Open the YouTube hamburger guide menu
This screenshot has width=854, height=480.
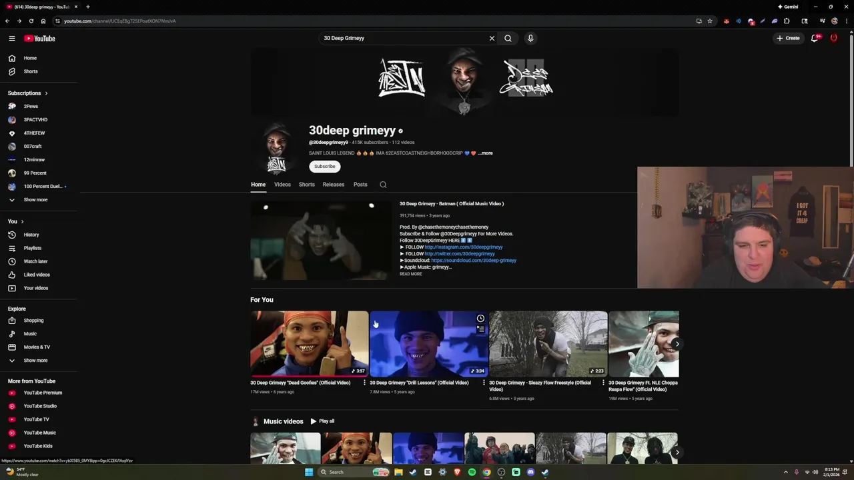click(x=11, y=38)
